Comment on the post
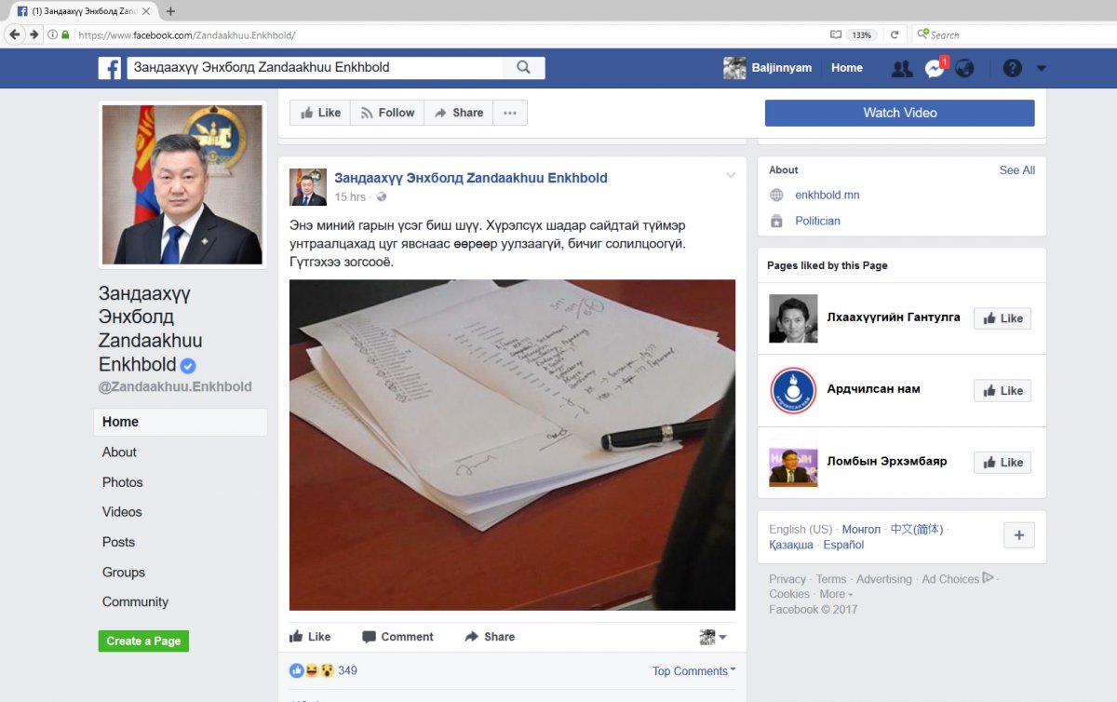This screenshot has width=1117, height=702. click(x=397, y=637)
